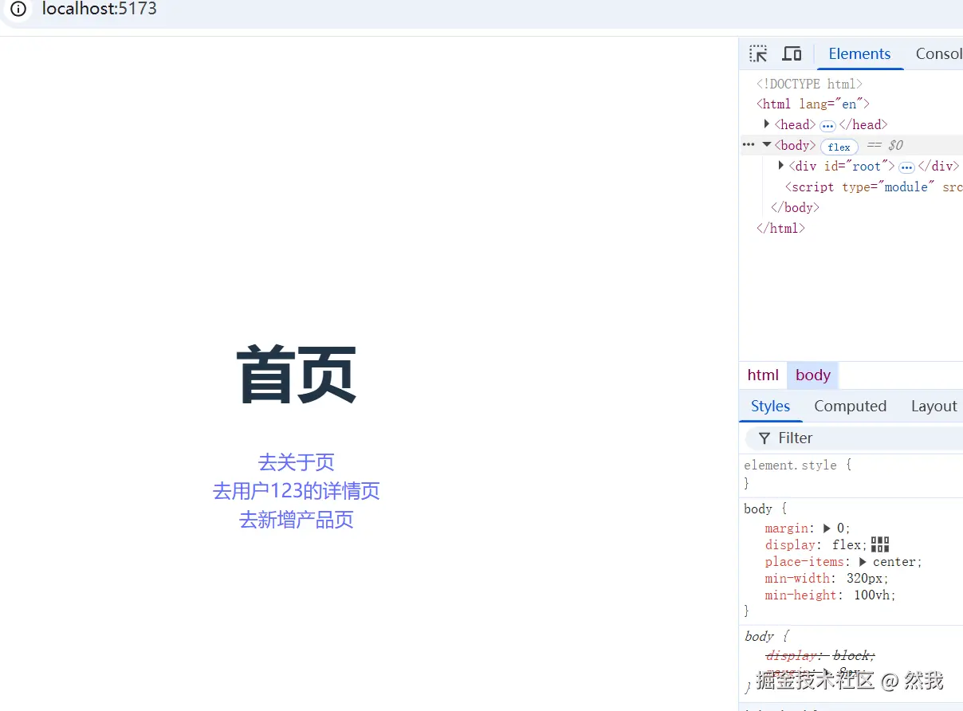Click the struck-through display: block declaration

[820, 655]
